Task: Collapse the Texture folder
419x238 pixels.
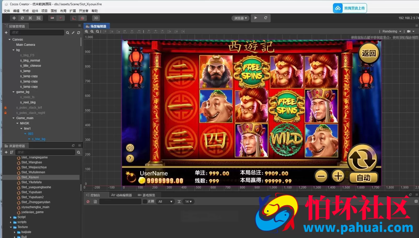Action: coord(11,227)
